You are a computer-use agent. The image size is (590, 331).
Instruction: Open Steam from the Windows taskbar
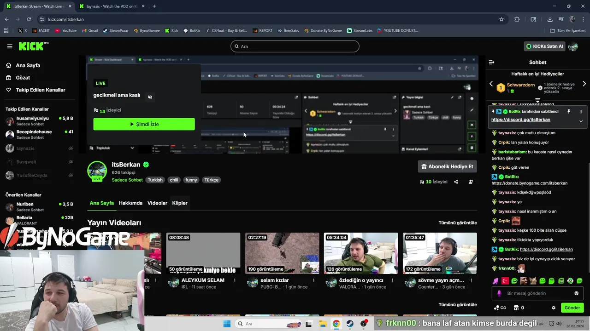[x=350, y=324]
